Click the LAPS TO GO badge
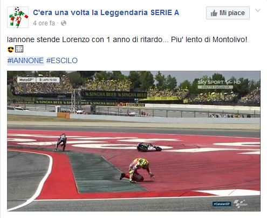Screen dimensions: 267x218 click(x=48, y=80)
